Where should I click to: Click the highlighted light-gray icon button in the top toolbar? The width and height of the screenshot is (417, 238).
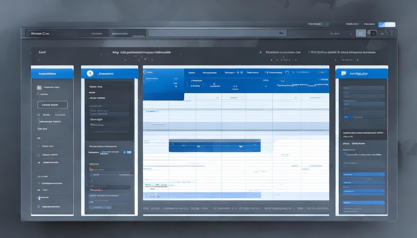coord(361,33)
